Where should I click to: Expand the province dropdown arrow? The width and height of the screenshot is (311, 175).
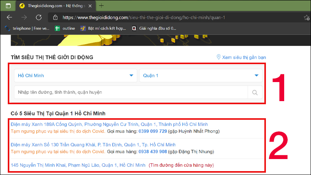pos(131,75)
